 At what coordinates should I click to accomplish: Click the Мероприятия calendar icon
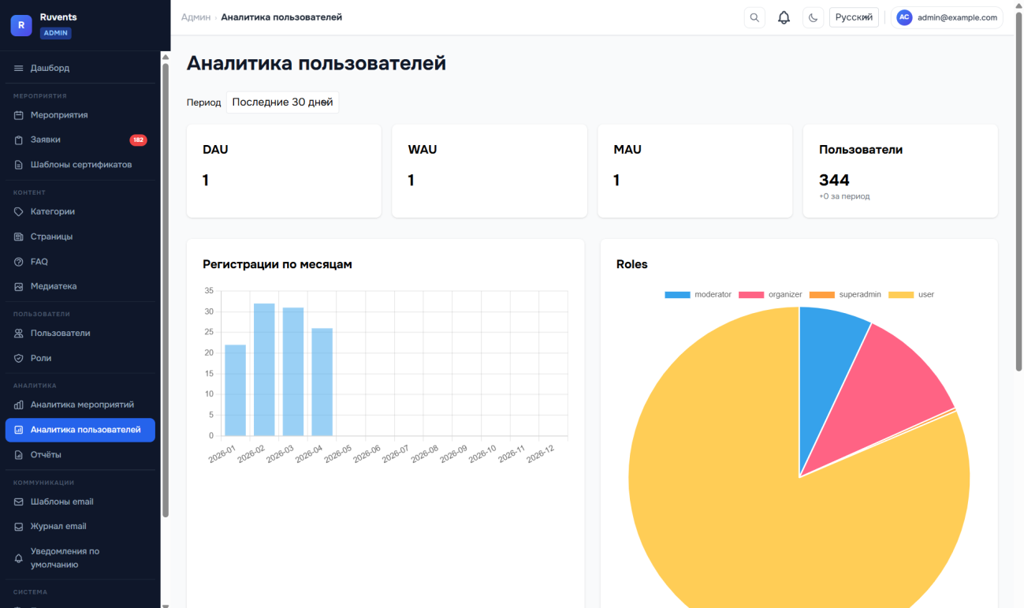(19, 115)
